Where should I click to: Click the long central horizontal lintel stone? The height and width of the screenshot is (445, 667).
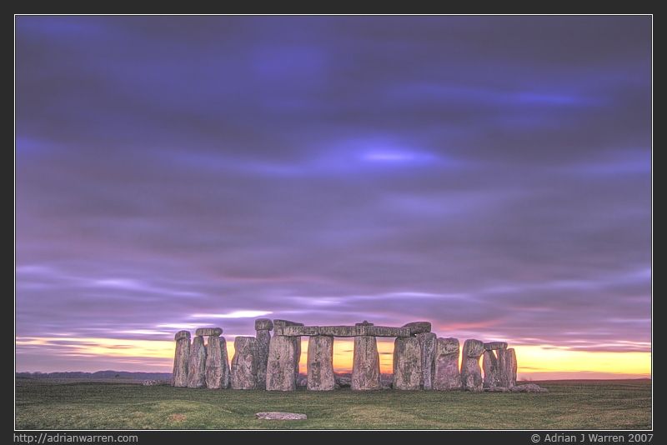(x=344, y=331)
